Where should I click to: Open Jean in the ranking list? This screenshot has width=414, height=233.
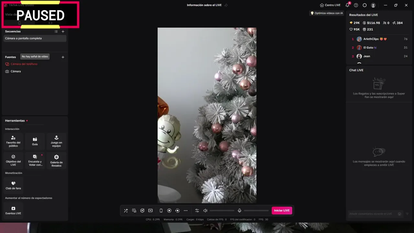(379, 56)
